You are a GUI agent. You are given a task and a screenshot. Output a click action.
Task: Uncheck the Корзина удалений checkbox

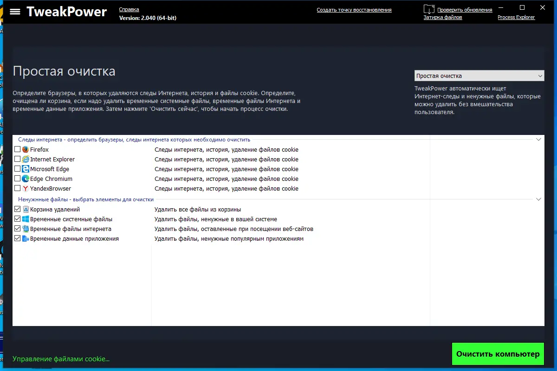click(x=18, y=210)
